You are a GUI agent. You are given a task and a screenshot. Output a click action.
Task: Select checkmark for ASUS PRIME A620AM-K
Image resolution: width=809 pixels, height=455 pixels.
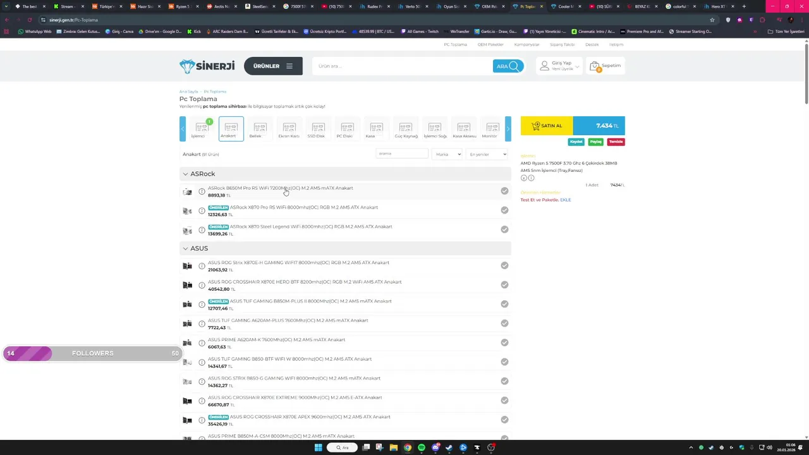click(504, 343)
